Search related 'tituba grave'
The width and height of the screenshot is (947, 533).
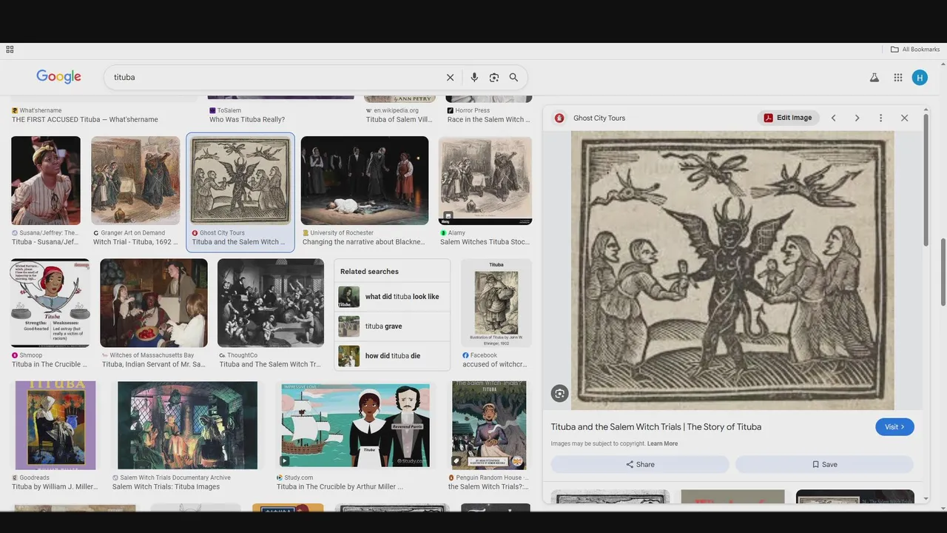point(392,326)
